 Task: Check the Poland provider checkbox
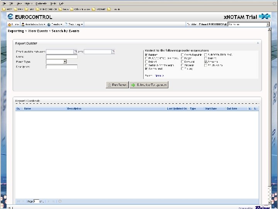point(146,62)
